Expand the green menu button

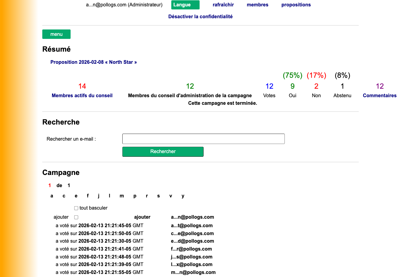[56, 34]
